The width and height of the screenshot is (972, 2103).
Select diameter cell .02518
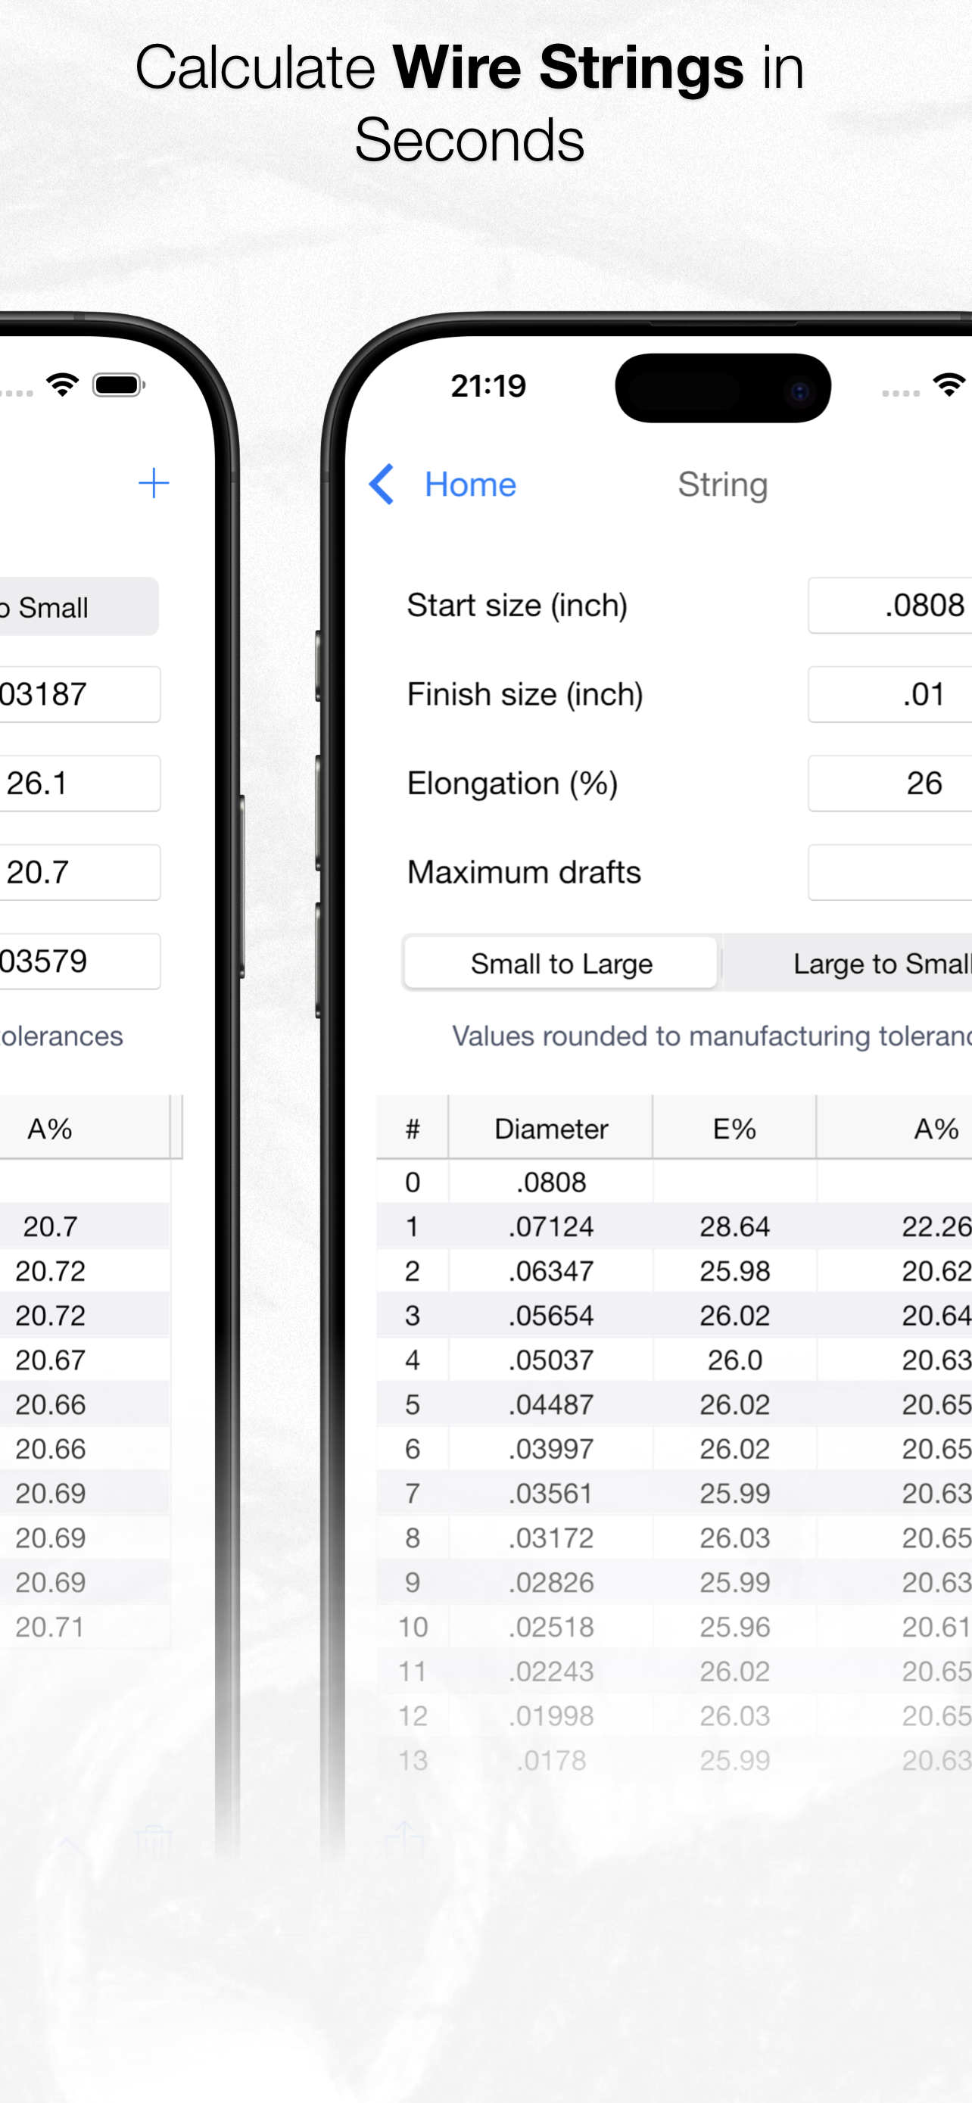pos(551,1627)
